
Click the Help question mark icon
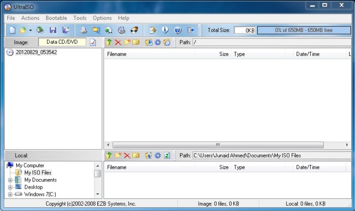pyautogui.click(x=178, y=30)
